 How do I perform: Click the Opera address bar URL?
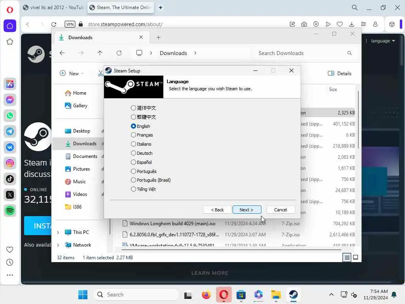tap(125, 24)
